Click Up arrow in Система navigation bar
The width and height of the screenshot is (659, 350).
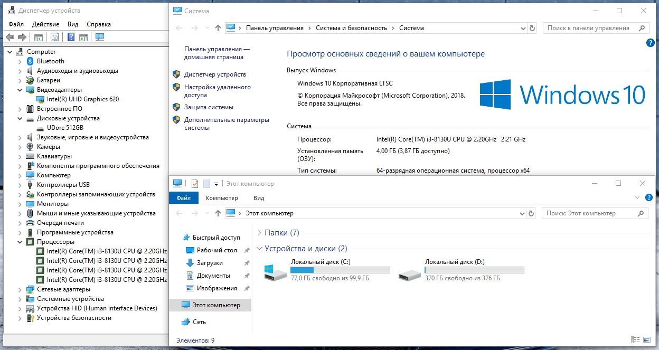(x=219, y=28)
